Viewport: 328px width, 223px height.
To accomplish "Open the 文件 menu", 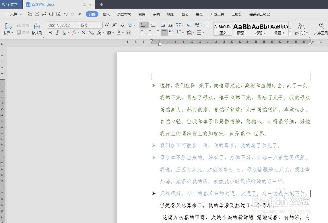I will tap(14, 14).
